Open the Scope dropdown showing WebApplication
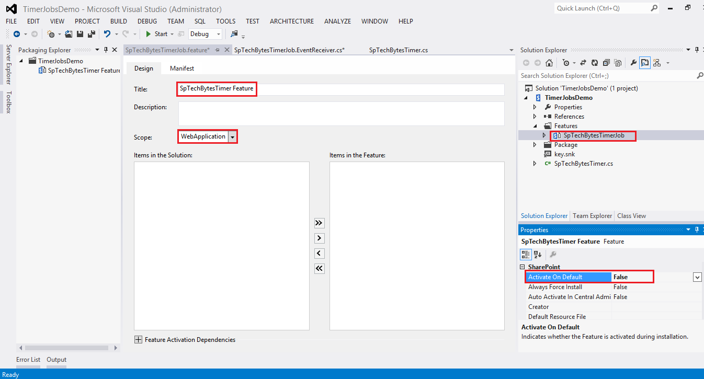Screen dimensions: 704x379 (x=232, y=136)
